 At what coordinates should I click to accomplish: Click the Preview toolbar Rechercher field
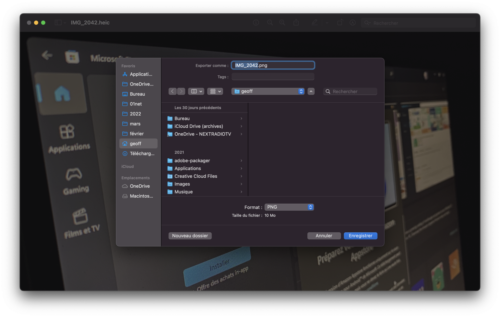point(418,23)
